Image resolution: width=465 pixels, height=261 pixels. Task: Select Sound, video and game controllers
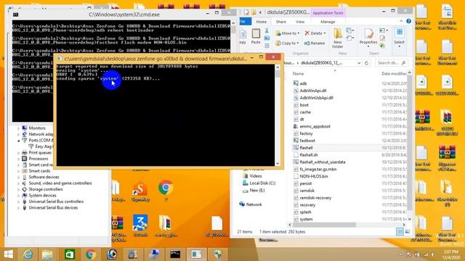pos(60,183)
